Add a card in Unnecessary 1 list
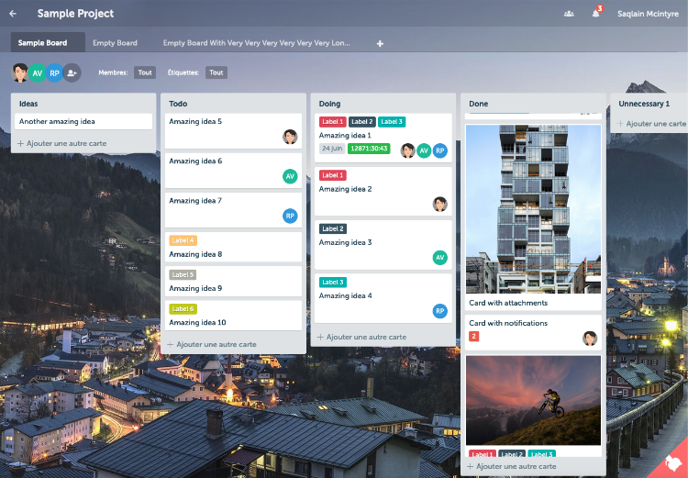 pos(651,124)
